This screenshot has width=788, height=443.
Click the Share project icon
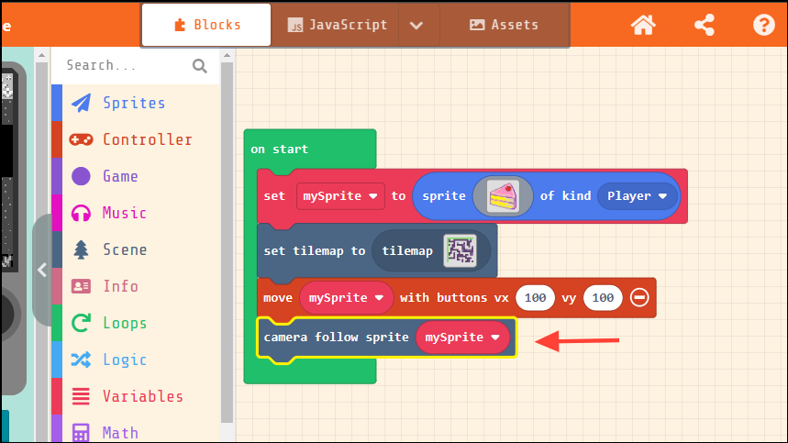tap(704, 25)
